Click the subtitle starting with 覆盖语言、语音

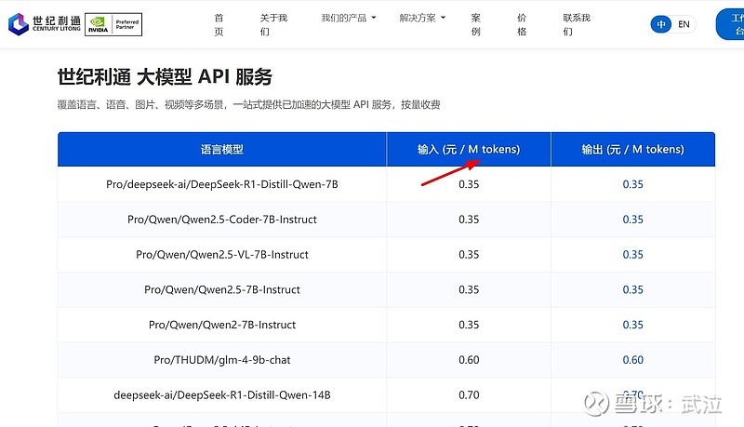click(x=248, y=104)
